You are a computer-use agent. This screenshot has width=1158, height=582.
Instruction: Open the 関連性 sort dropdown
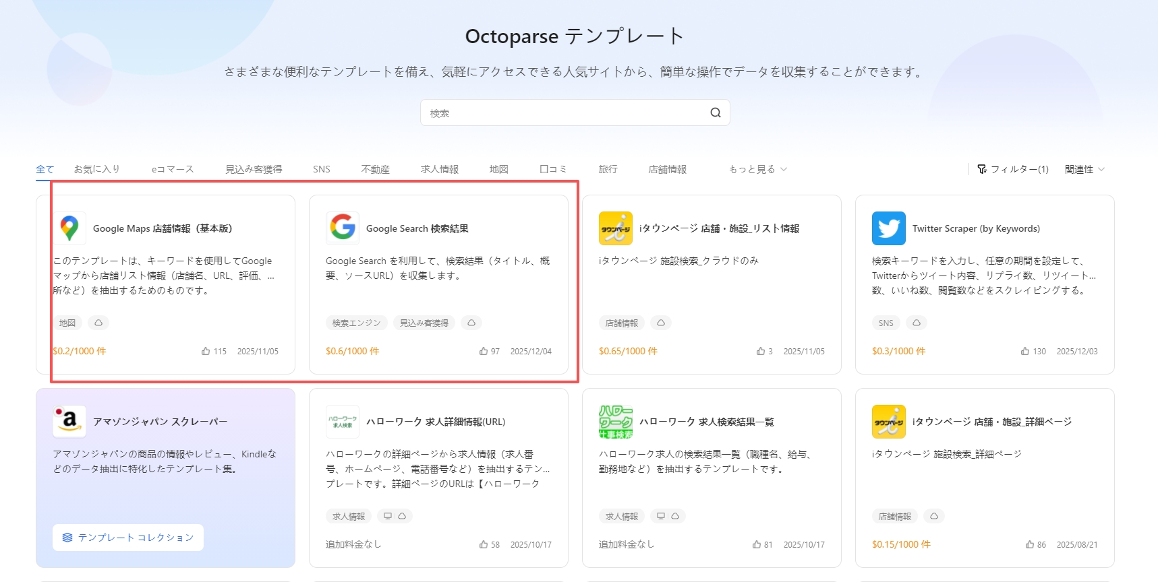pos(1084,169)
